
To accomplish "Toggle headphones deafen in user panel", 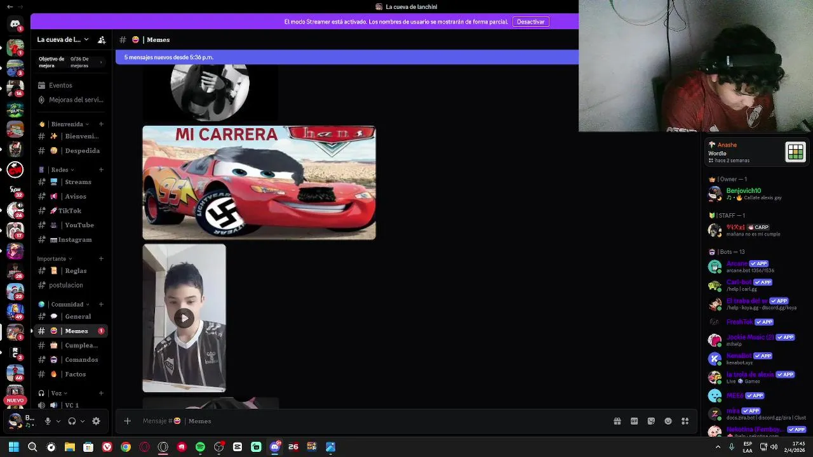I will (x=72, y=421).
